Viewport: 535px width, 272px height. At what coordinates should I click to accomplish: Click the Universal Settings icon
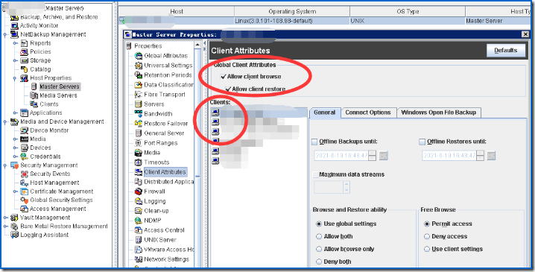point(138,65)
